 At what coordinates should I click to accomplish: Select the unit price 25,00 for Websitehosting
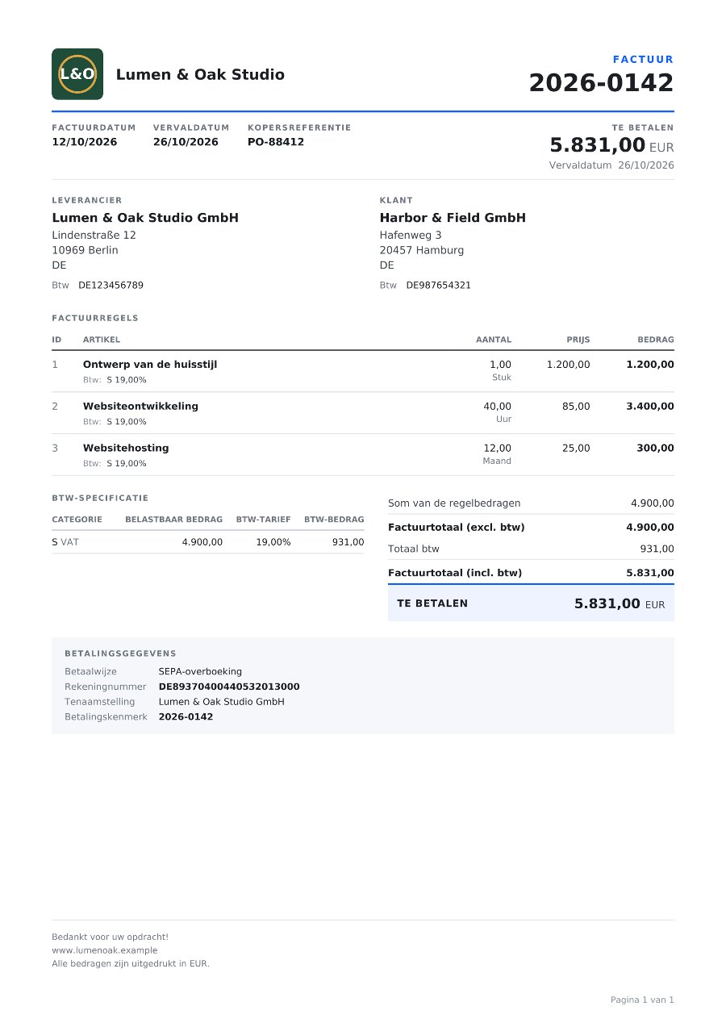click(x=576, y=449)
